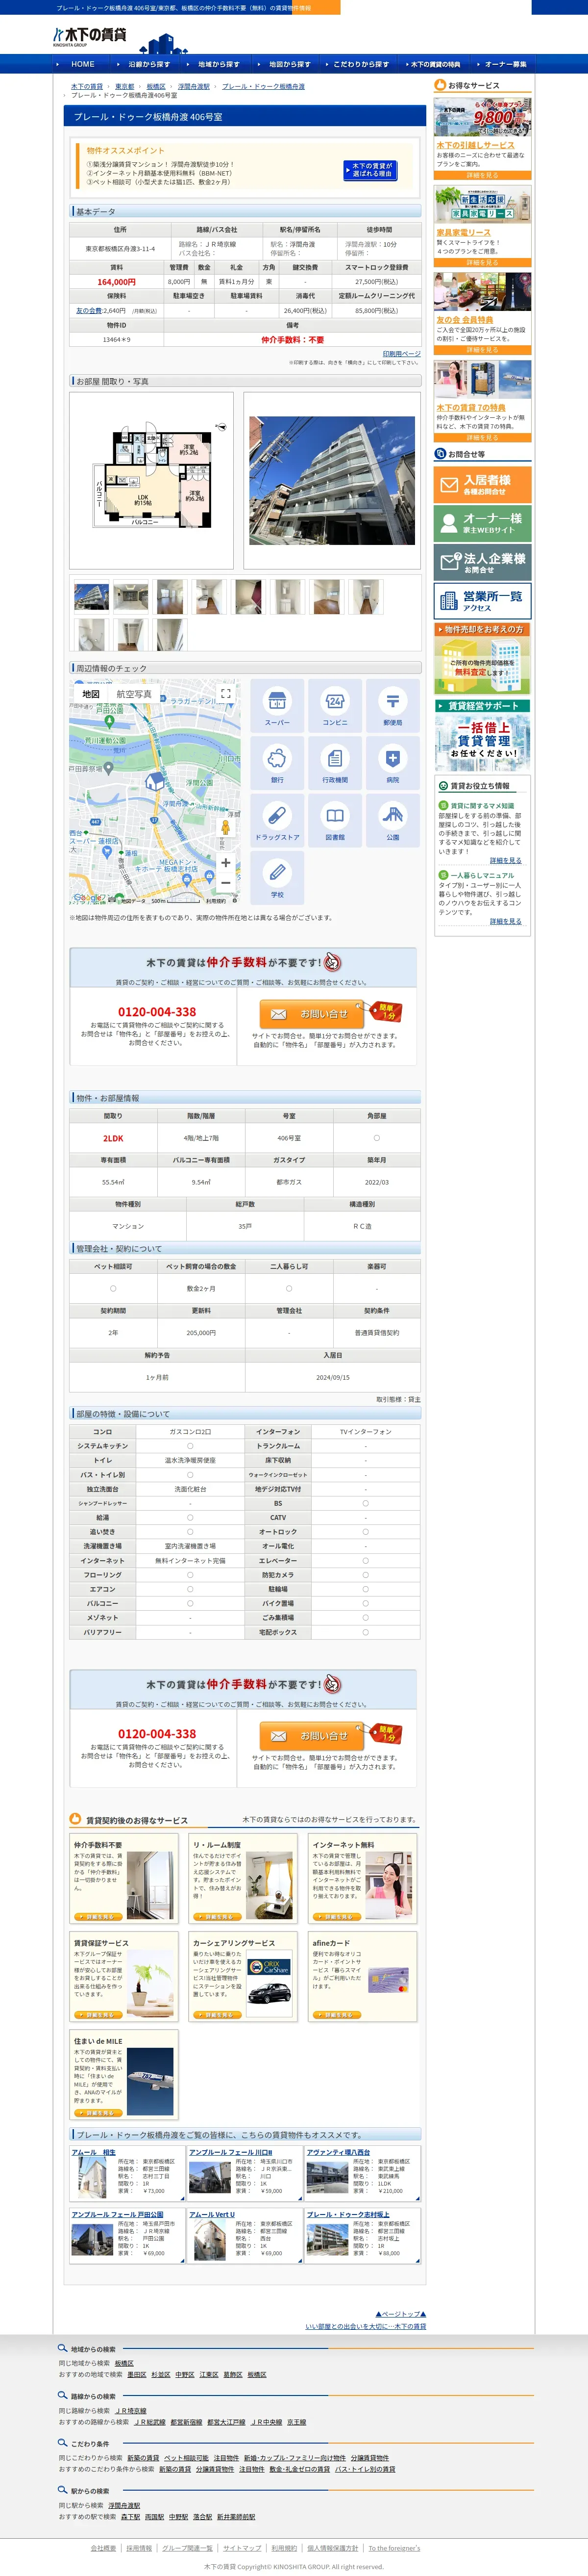Click the Kinoshita logo in header
588x2576 pixels.
(90, 37)
